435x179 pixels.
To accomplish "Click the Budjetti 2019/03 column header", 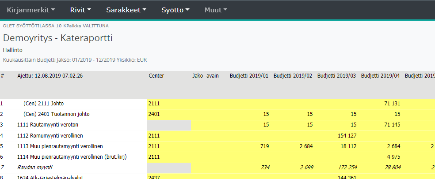I will click(x=336, y=76).
